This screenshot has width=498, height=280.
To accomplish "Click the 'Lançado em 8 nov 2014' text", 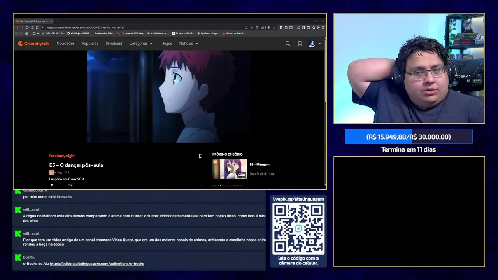I will (67, 179).
